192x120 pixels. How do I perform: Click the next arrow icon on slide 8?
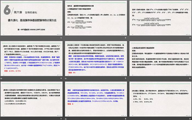[x=123, y=115]
